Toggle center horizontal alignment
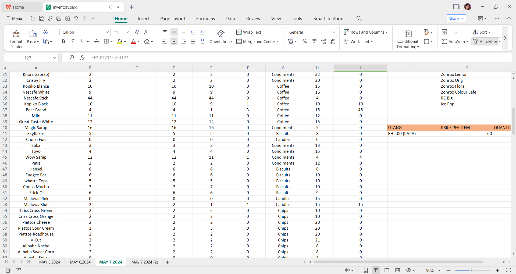Image resolution: width=516 pixels, height=274 pixels. 174,41
